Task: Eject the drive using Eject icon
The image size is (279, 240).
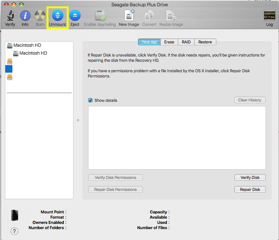Action: pos(75,15)
